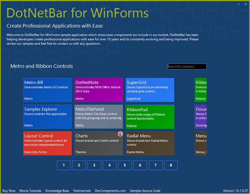Open the Metro-Bill sample tile
This screenshot has width=250, height=194.
pos(47,90)
